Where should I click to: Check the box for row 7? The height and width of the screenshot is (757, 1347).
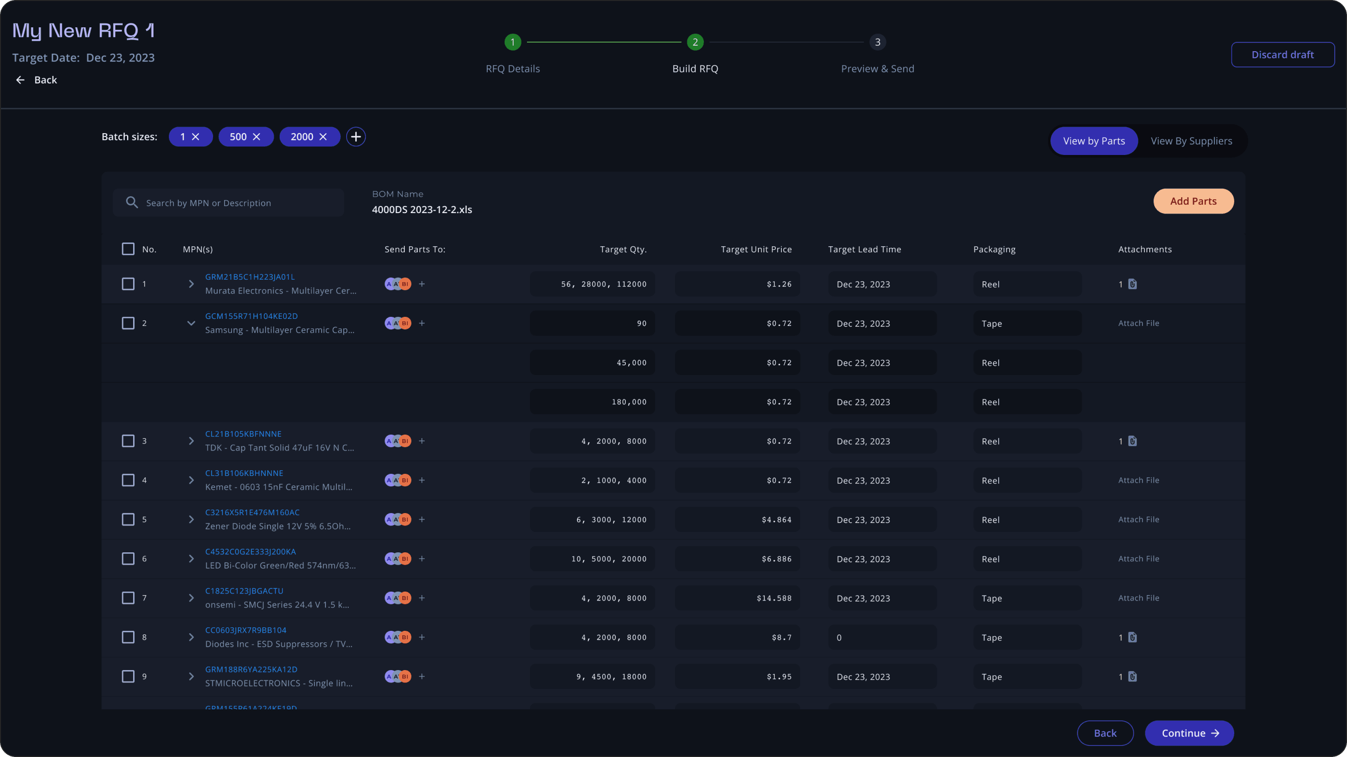click(128, 598)
